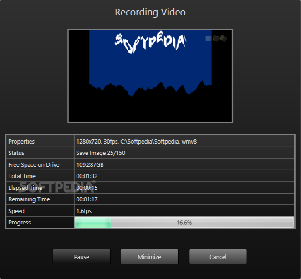Select the Speed row label

16,211
